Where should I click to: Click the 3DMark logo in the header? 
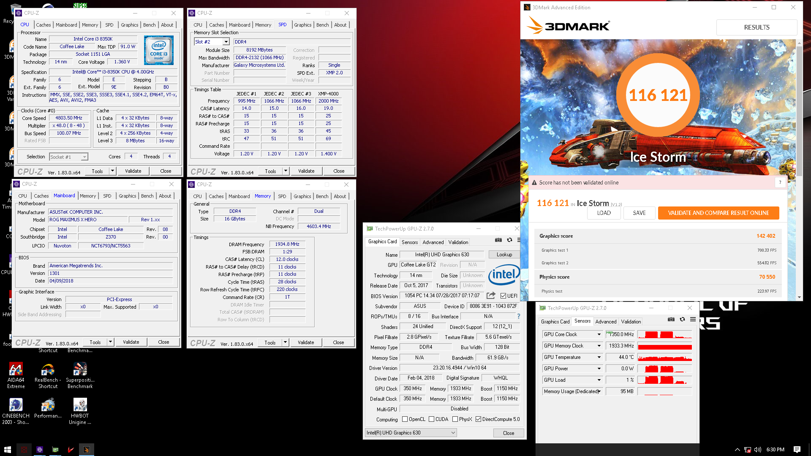[568, 26]
